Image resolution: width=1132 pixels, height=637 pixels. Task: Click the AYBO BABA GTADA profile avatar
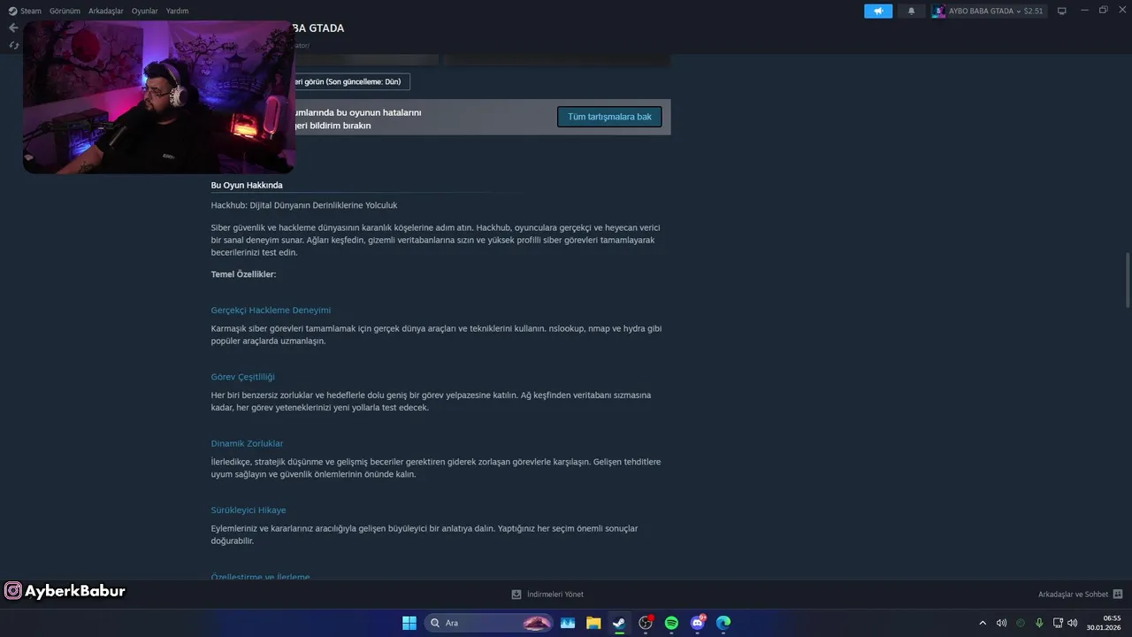(939, 11)
